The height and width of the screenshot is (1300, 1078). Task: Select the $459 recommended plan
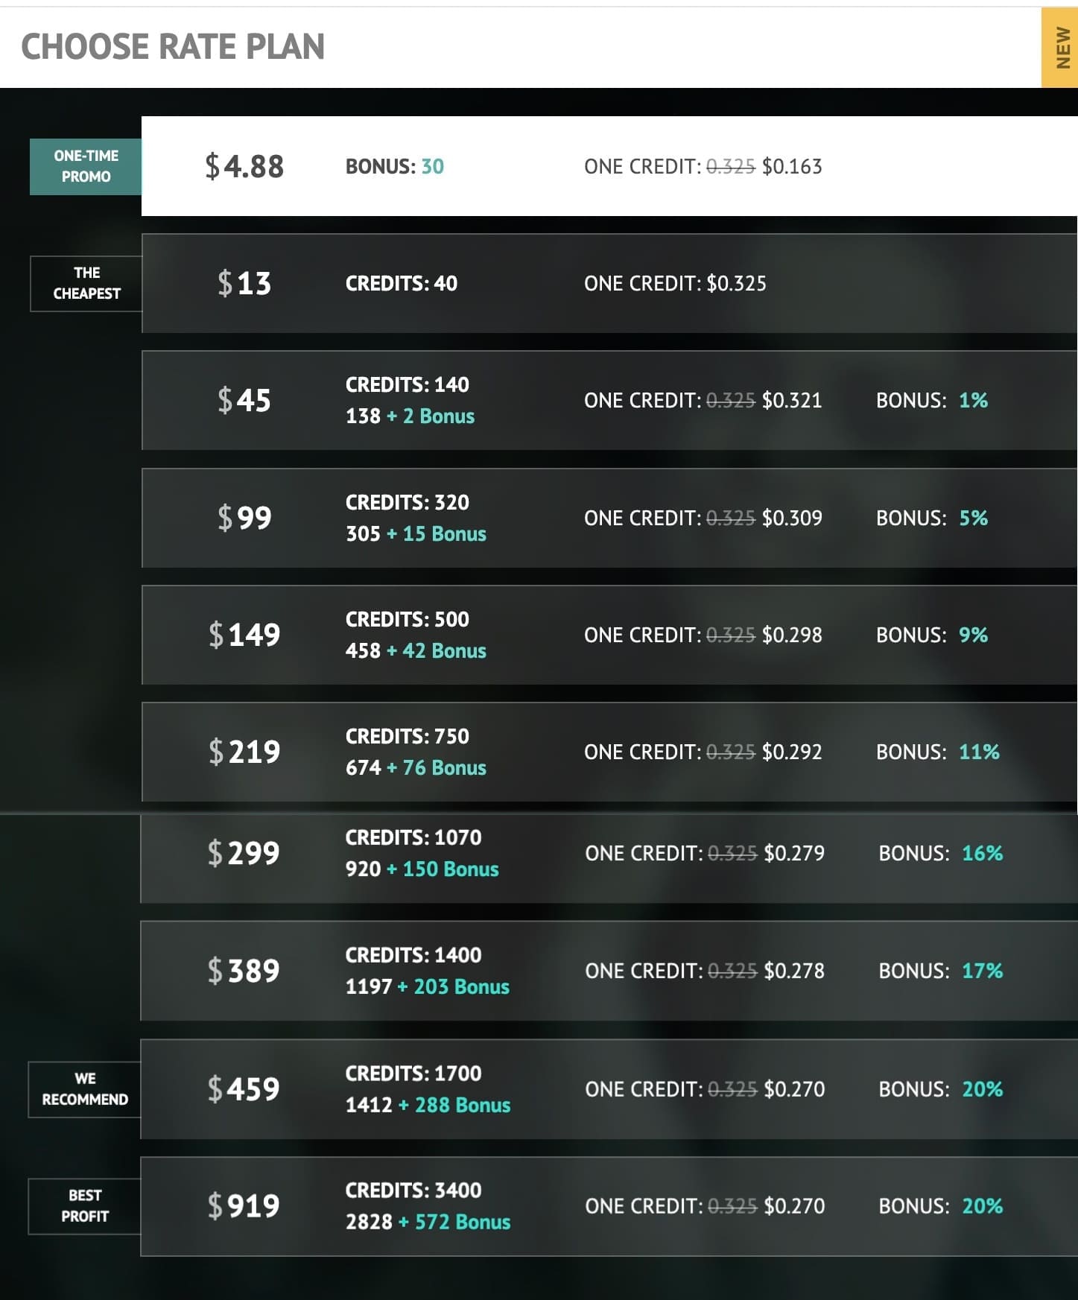click(x=609, y=1089)
